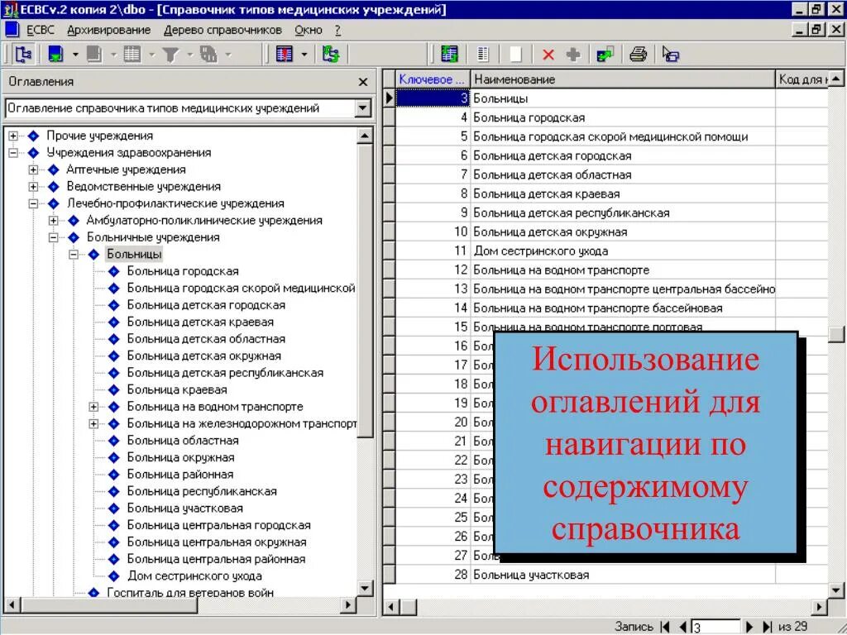The image size is (847, 635).
Task: Click the greyed-out document copy toolbar icon
Action: tap(94, 54)
